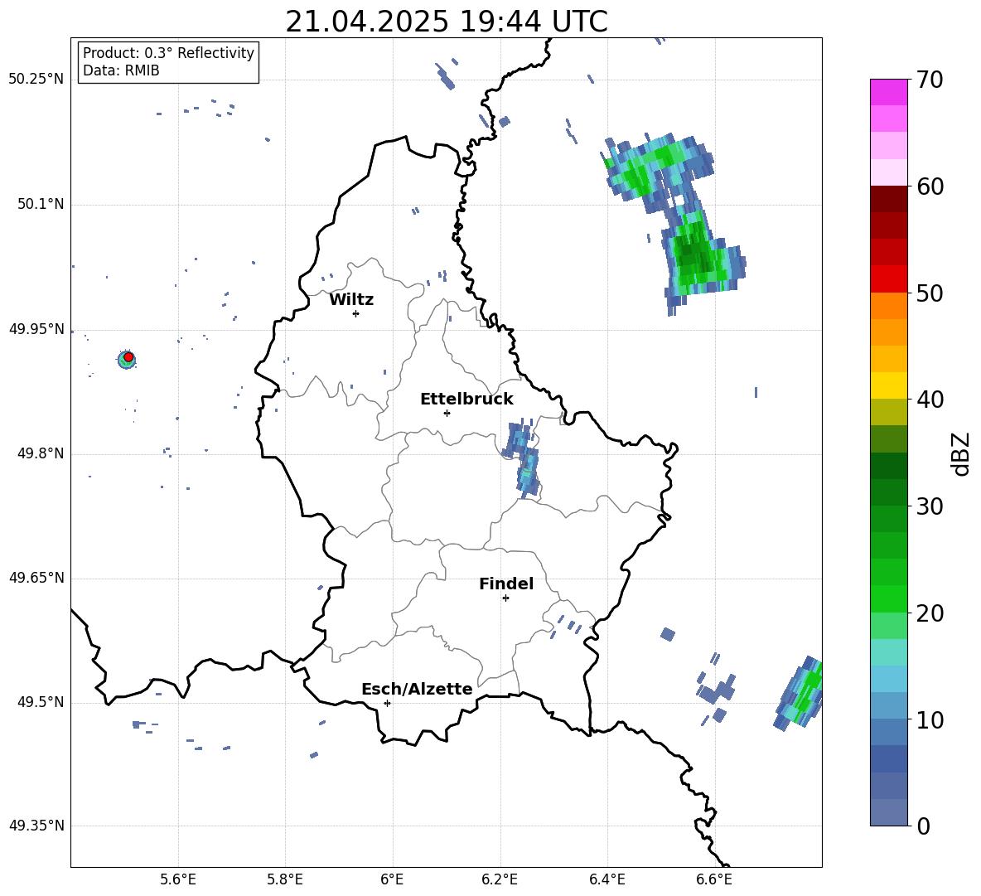Viewport: 981px width, 896px height.
Task: Click the 'Product: 0.3° Reflectivity' label
Action: tap(168, 53)
